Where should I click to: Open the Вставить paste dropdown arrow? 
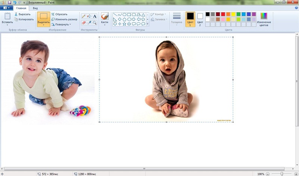click(7, 25)
